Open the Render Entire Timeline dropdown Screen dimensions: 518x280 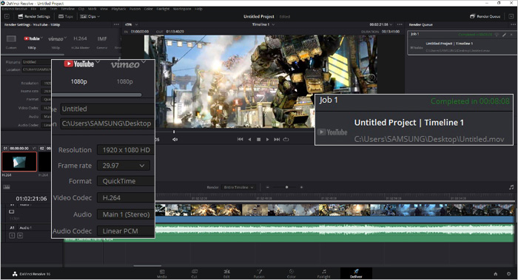tap(238, 188)
